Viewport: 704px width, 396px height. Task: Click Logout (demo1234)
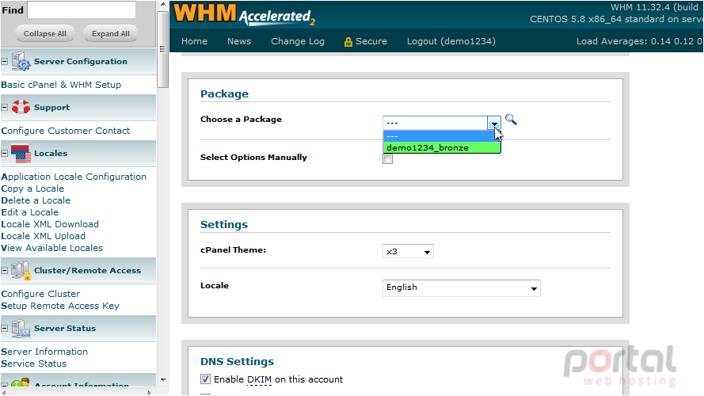(x=451, y=41)
